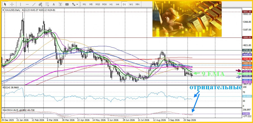253x123 pixels.
Task: Click the purple 4200.00 price label
Action: [247, 72]
